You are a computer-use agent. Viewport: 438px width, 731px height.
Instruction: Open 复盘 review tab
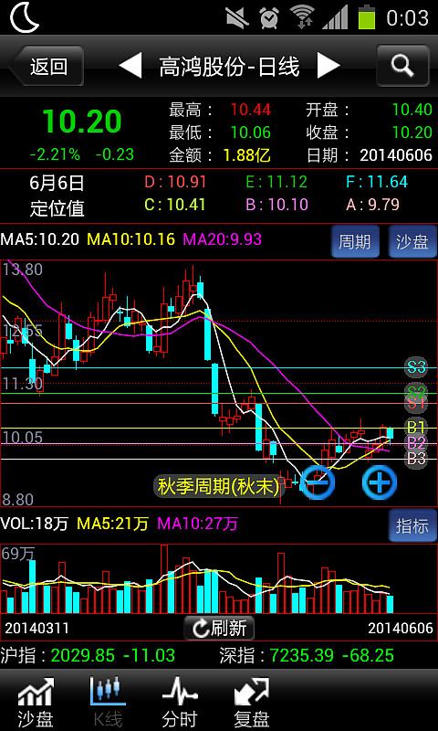[251, 703]
